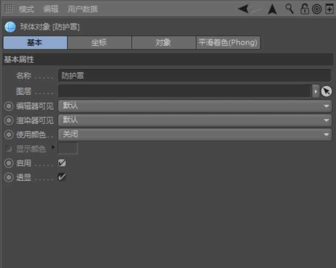Toggle the 启用 checkbox
The image size is (336, 268).
(62, 163)
